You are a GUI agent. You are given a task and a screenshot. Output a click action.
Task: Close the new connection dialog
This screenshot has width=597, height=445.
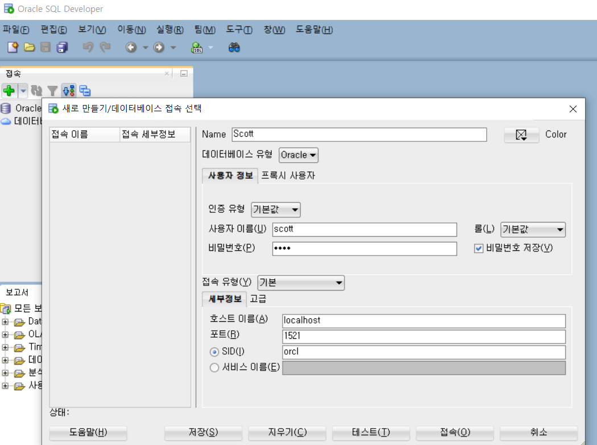point(573,109)
